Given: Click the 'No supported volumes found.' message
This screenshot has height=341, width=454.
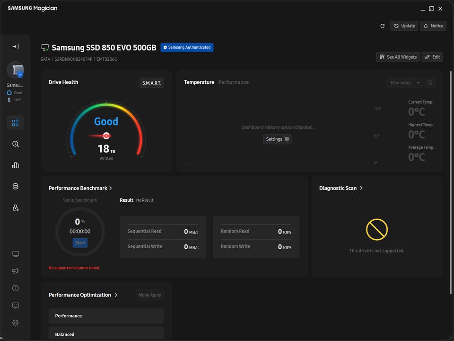Looking at the screenshot, I should coord(74,268).
